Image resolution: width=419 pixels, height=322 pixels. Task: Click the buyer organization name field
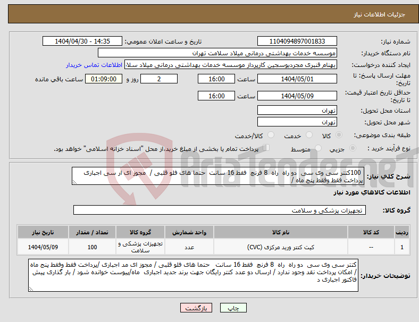[x=217, y=53]
